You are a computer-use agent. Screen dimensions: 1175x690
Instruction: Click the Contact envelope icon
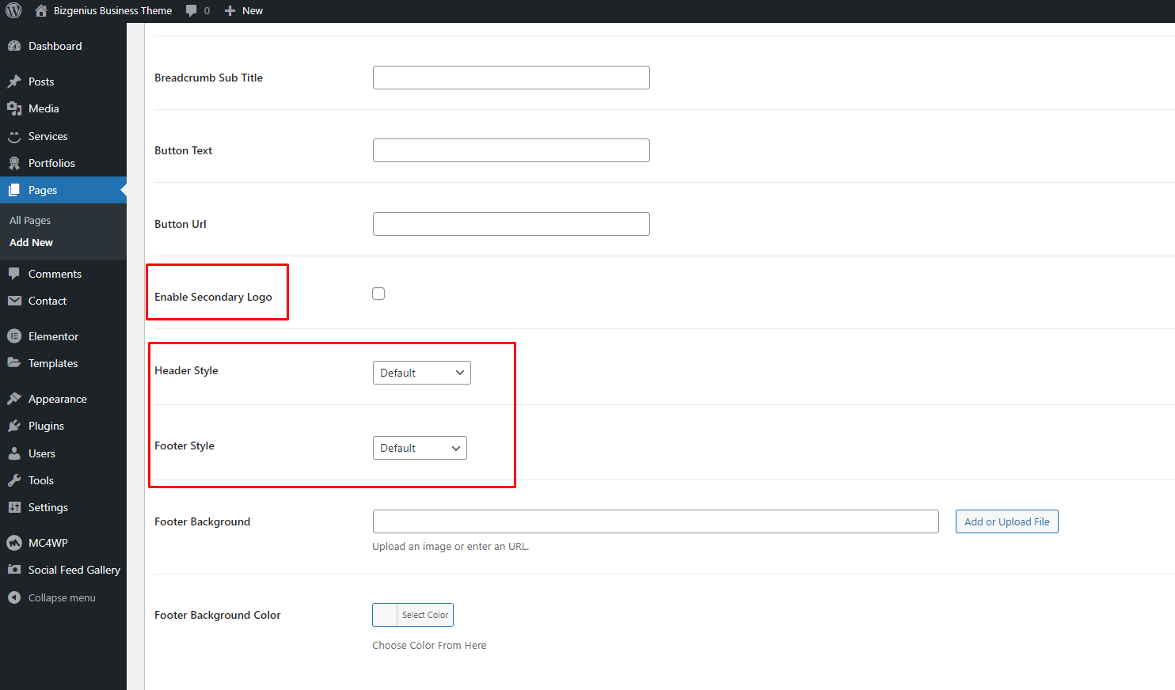point(14,301)
